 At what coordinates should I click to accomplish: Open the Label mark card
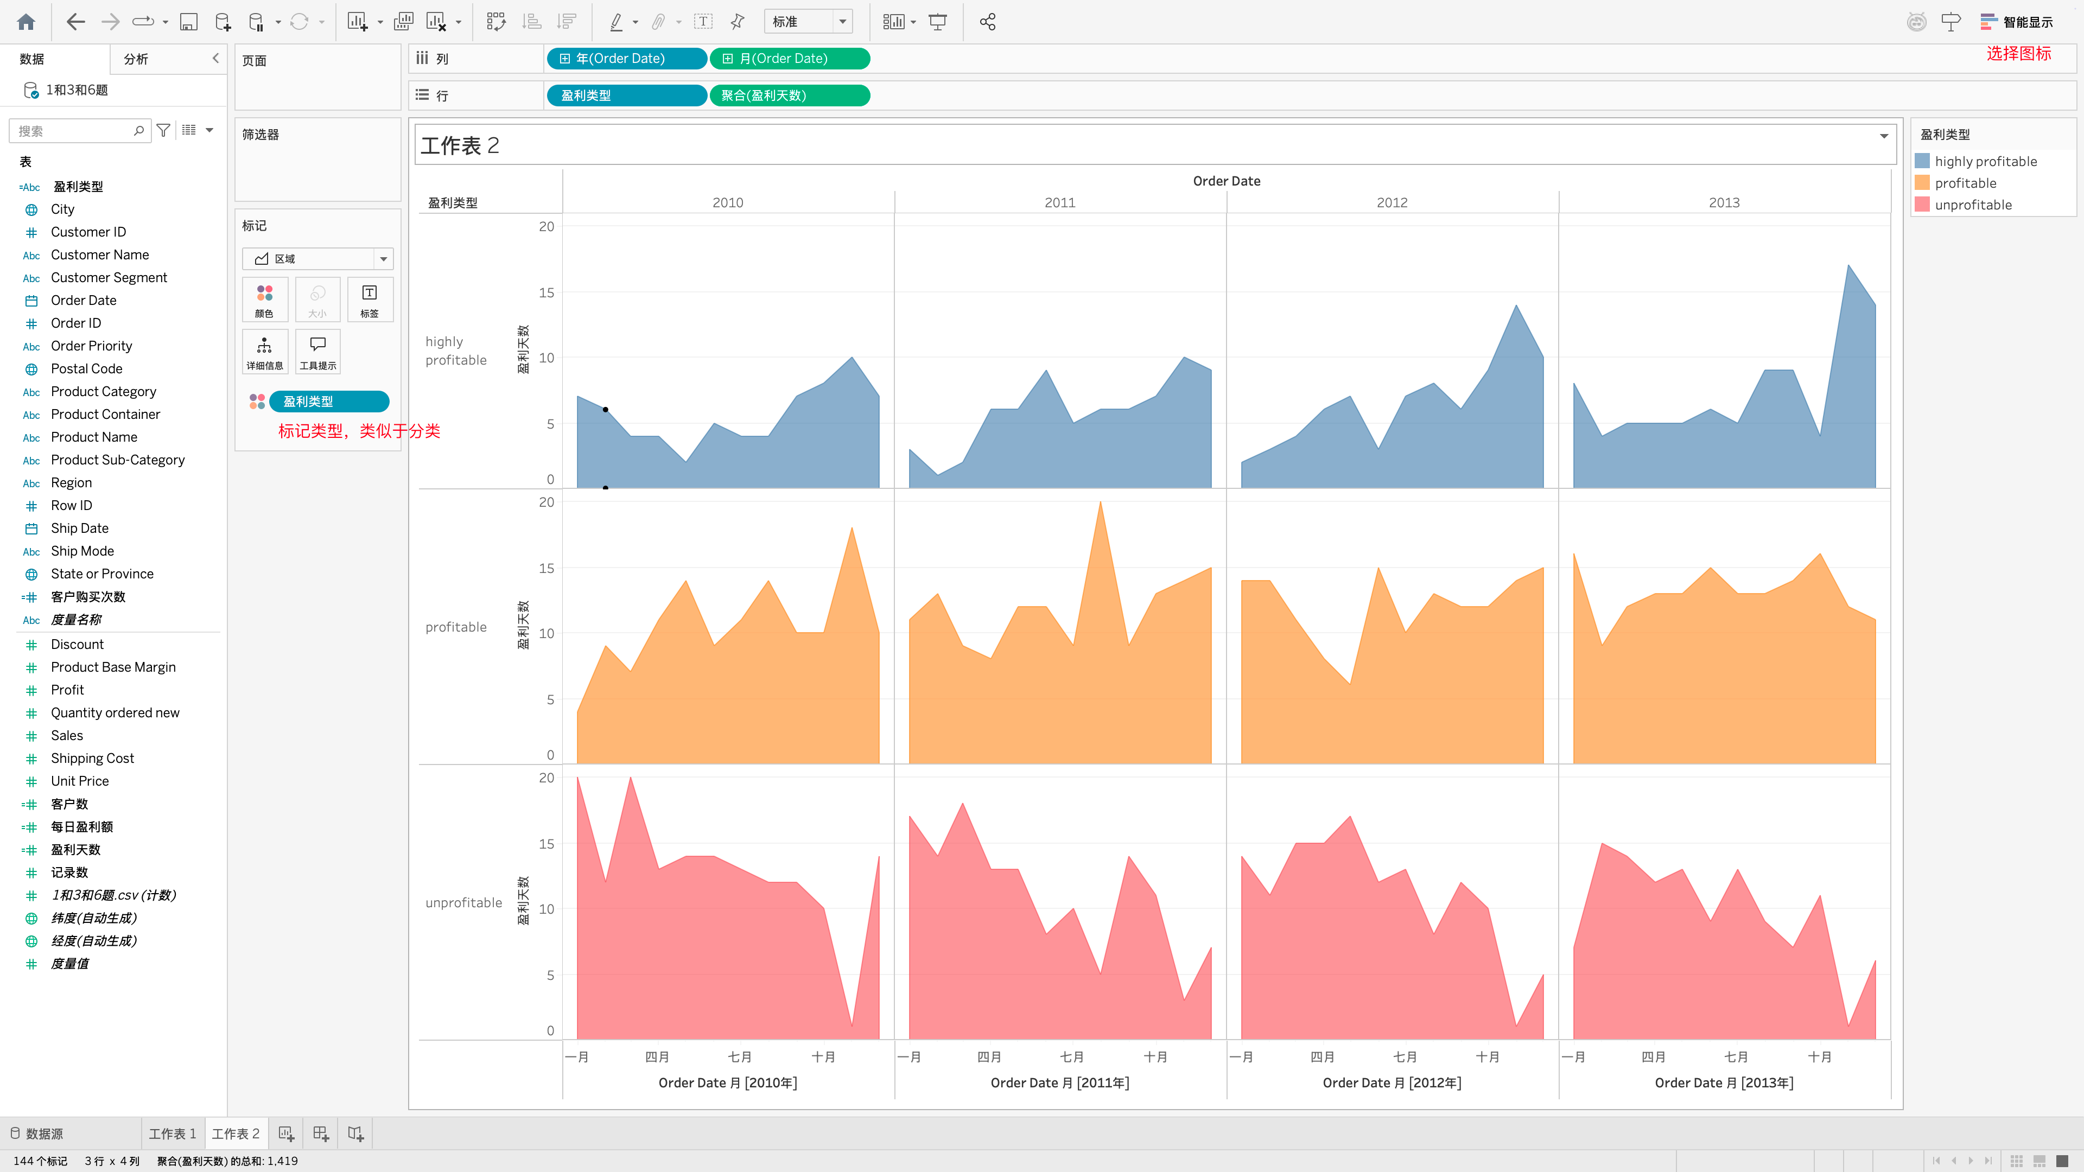point(370,300)
